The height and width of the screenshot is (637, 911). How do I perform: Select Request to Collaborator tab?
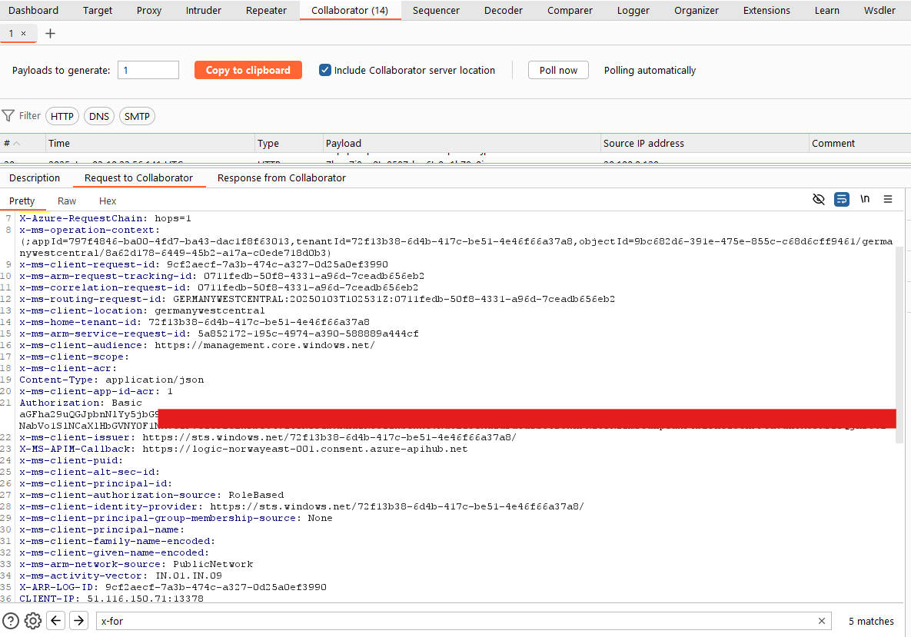point(139,178)
